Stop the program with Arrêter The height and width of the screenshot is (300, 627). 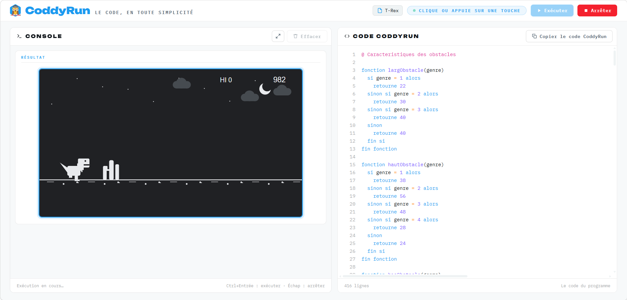(597, 10)
